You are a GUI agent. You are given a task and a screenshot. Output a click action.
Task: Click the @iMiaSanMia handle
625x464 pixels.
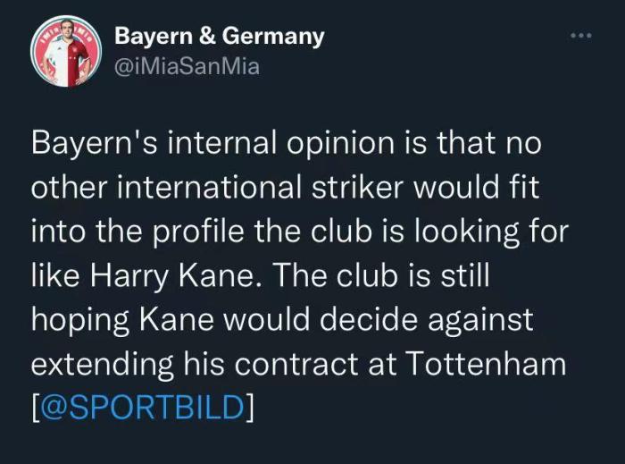[x=187, y=66]
